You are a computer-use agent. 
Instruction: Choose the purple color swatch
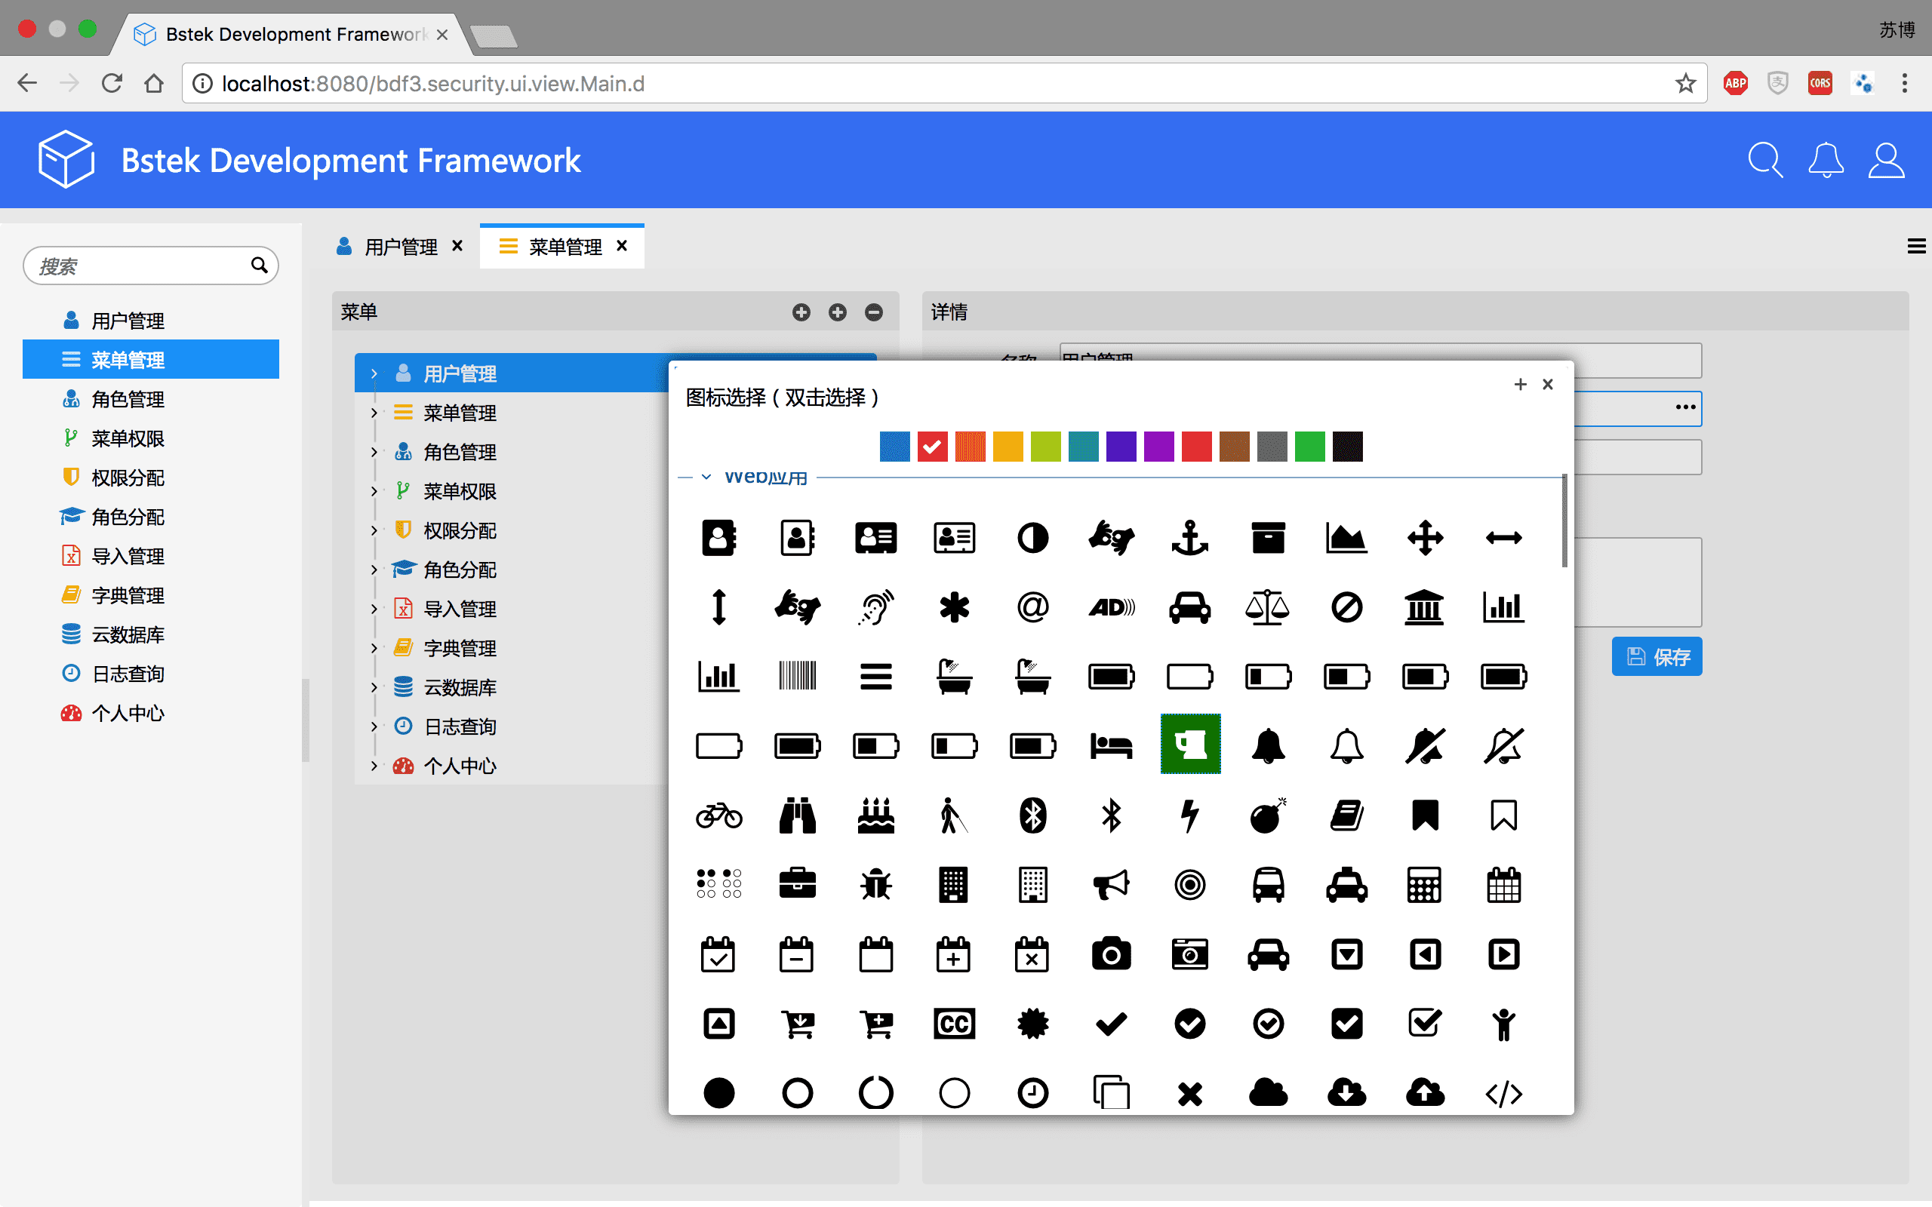1158,447
